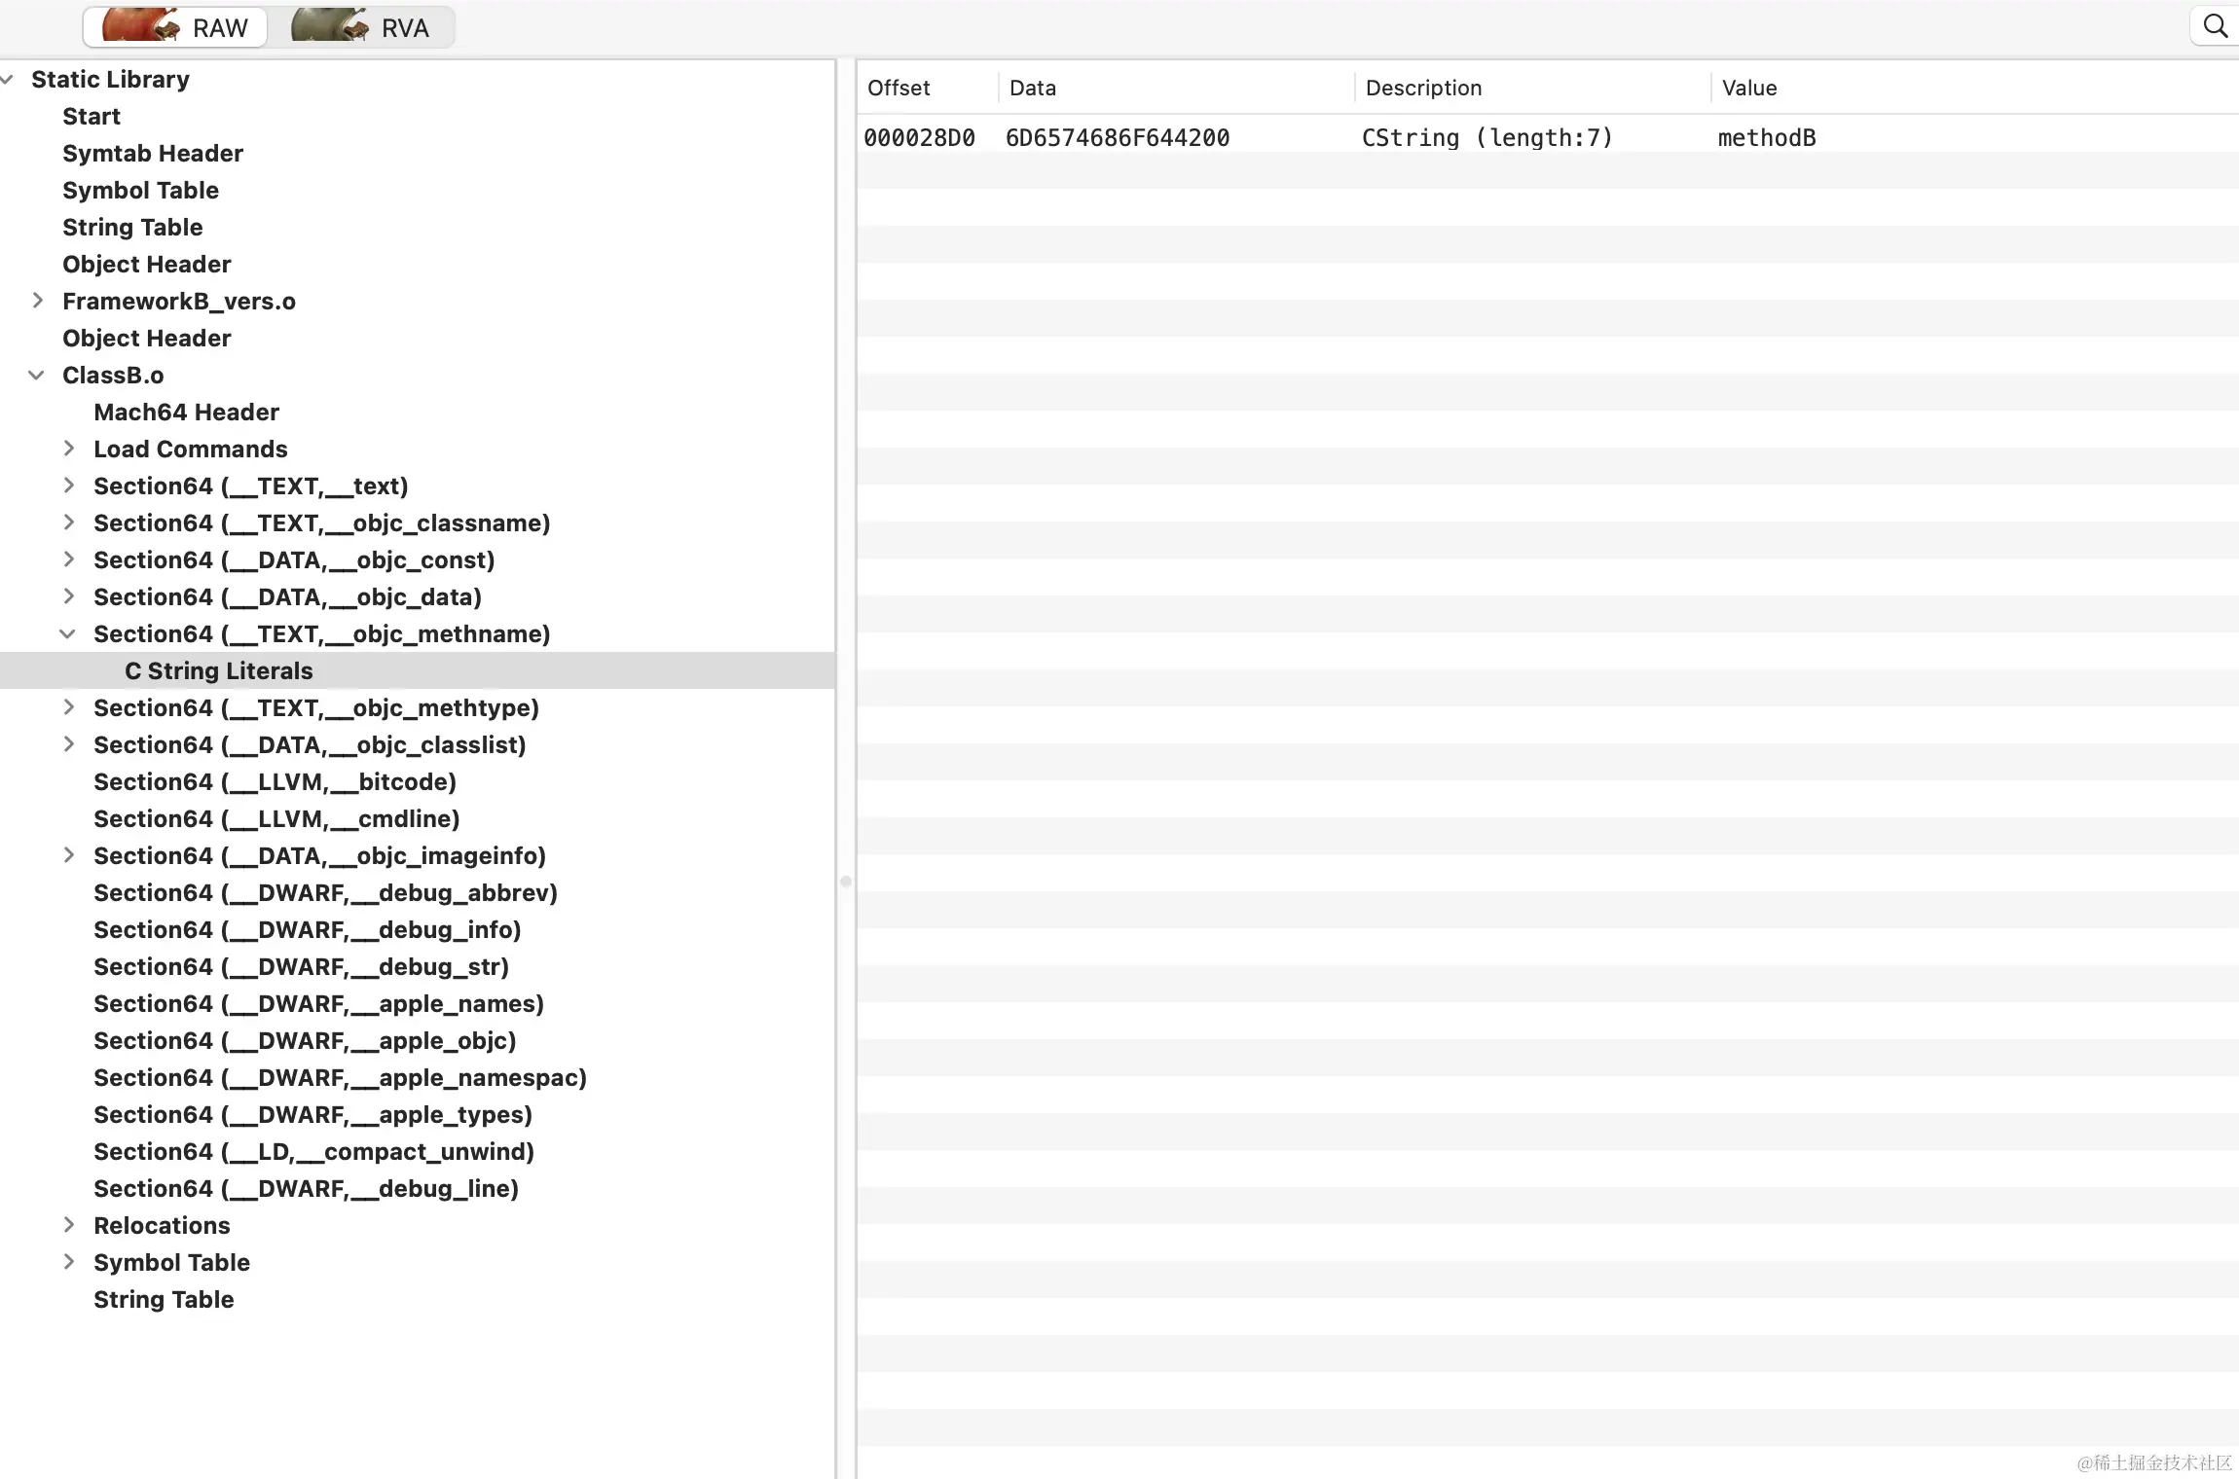Expand the Relocations node chevron
Screen dimensions: 2239x1479
point(68,1225)
